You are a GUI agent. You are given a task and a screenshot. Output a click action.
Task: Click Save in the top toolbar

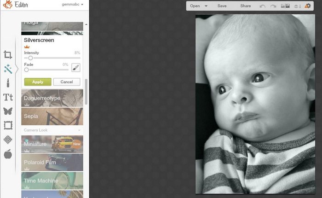coord(222,6)
